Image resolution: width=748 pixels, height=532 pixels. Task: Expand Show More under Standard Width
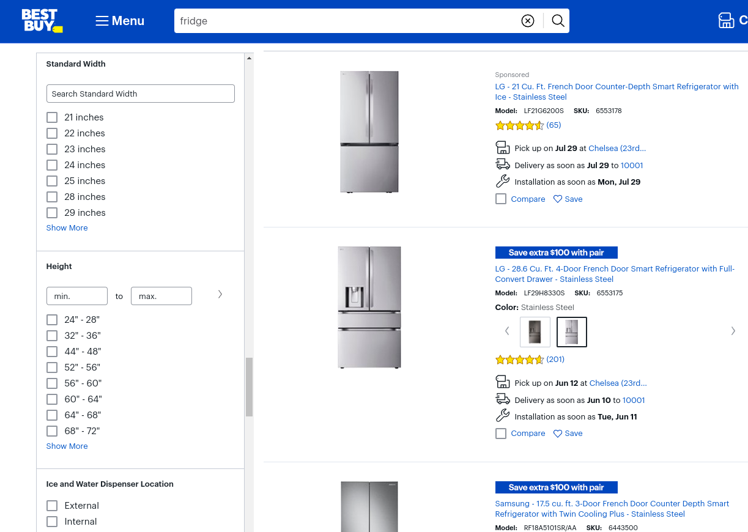click(x=67, y=228)
